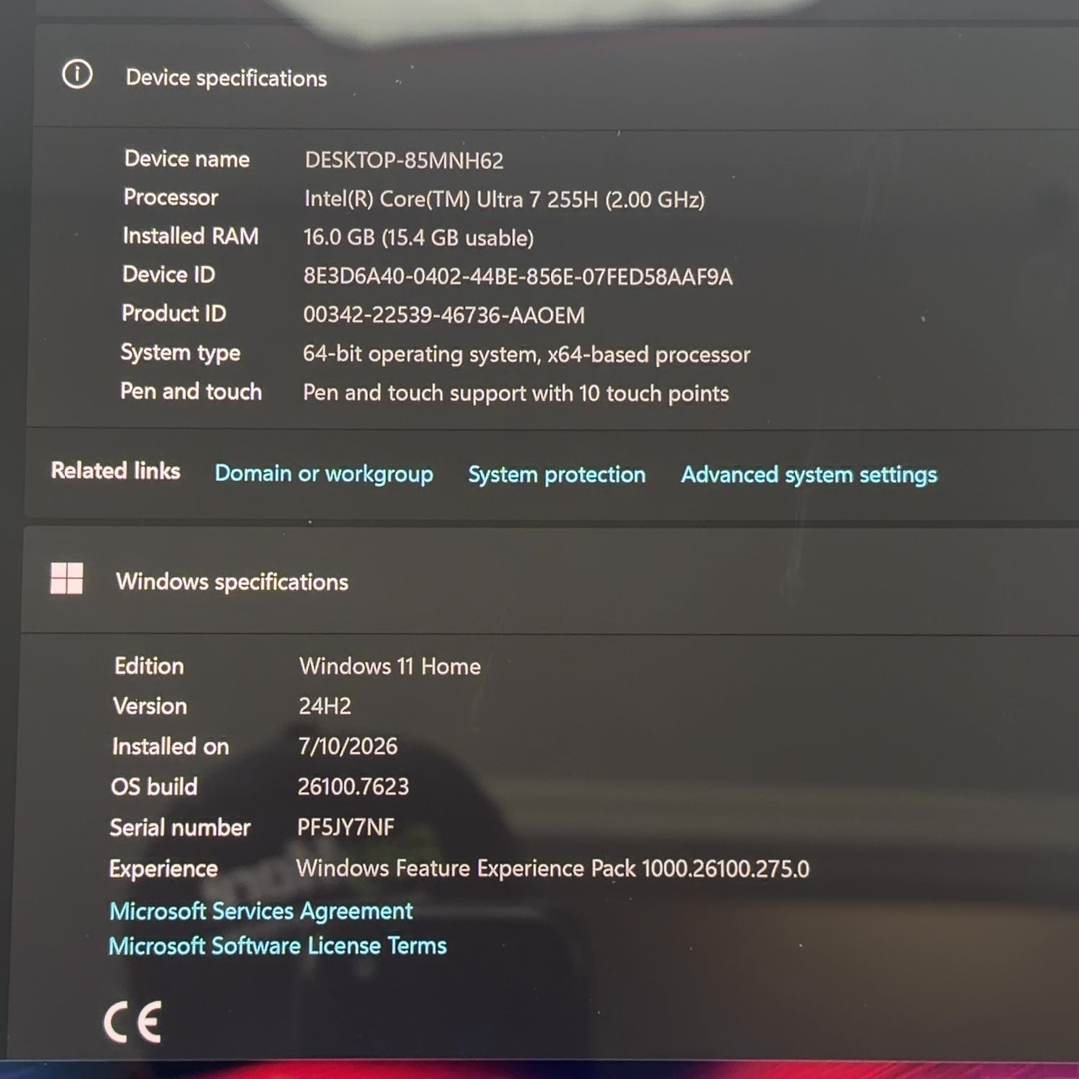Click the Installed on label
Screen dimensions: 1079x1079
pos(170,746)
